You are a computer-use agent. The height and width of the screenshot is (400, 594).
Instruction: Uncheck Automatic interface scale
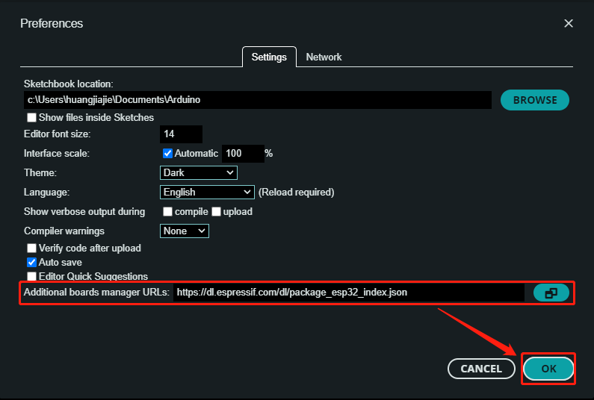(x=168, y=153)
